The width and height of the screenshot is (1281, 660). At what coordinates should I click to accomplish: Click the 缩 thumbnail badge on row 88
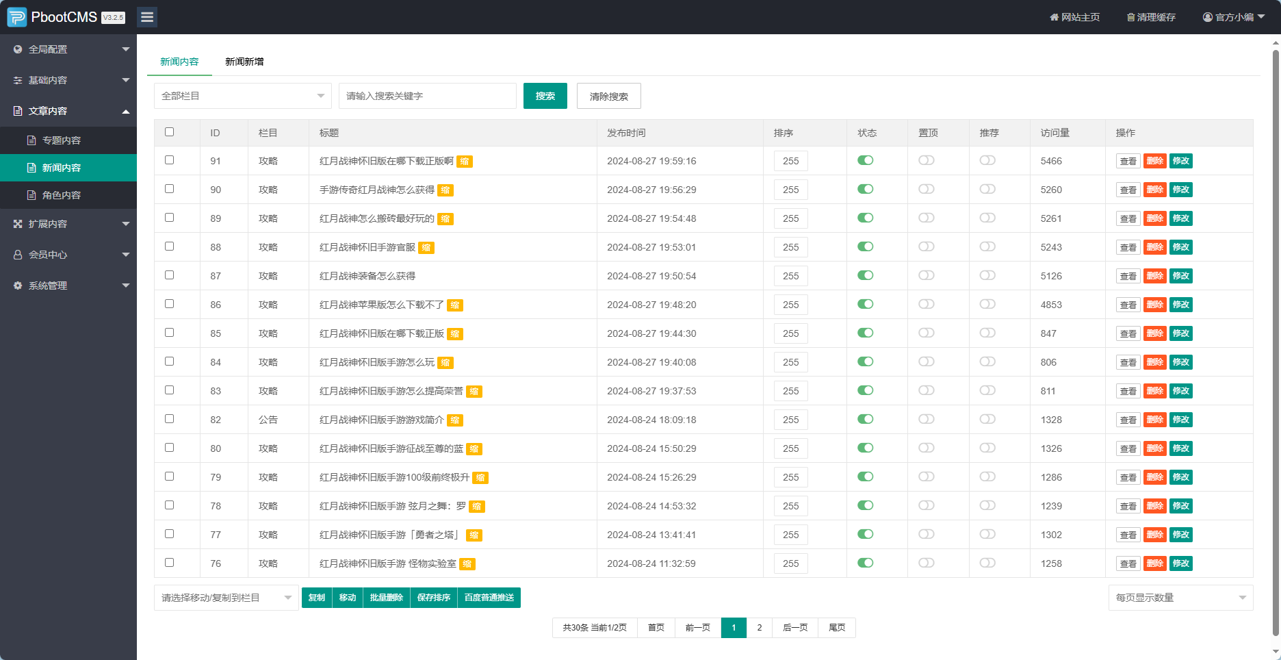(426, 248)
